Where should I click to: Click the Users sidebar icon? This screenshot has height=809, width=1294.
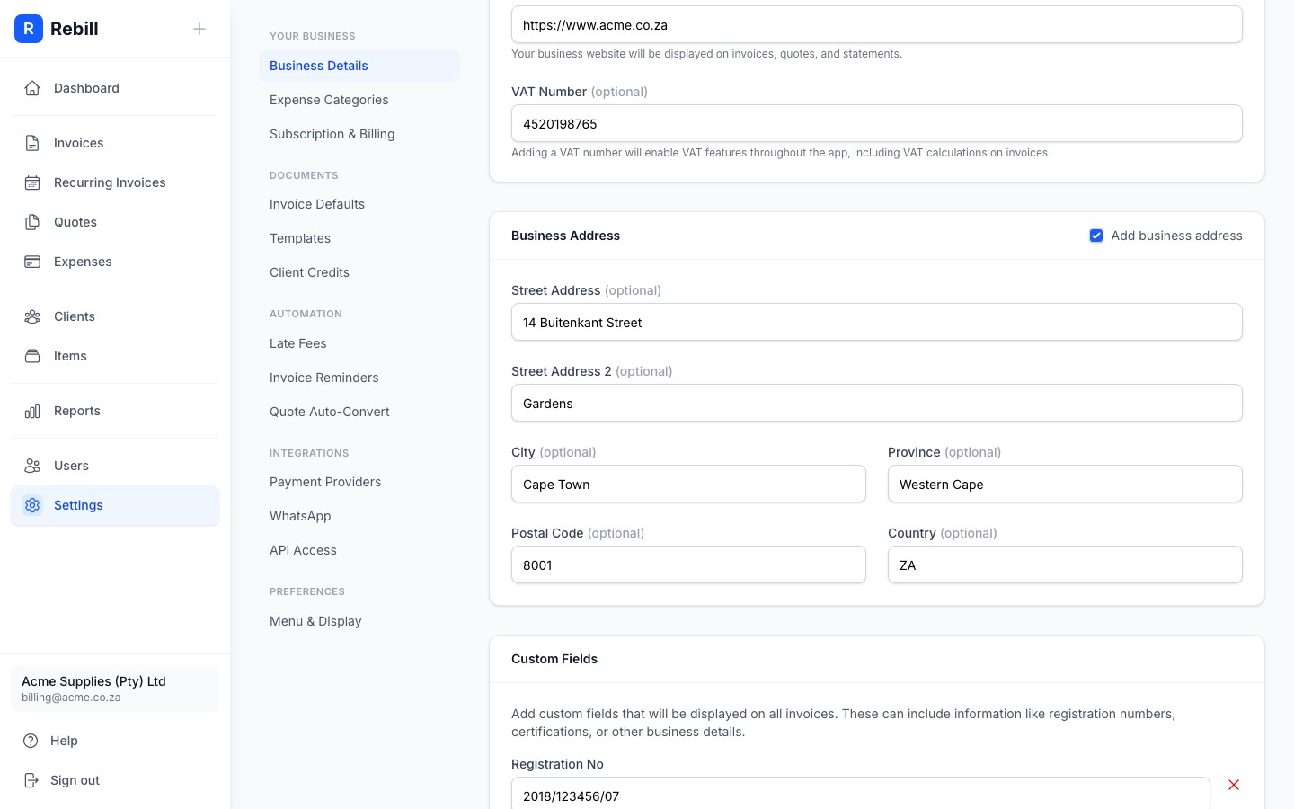[x=32, y=466]
